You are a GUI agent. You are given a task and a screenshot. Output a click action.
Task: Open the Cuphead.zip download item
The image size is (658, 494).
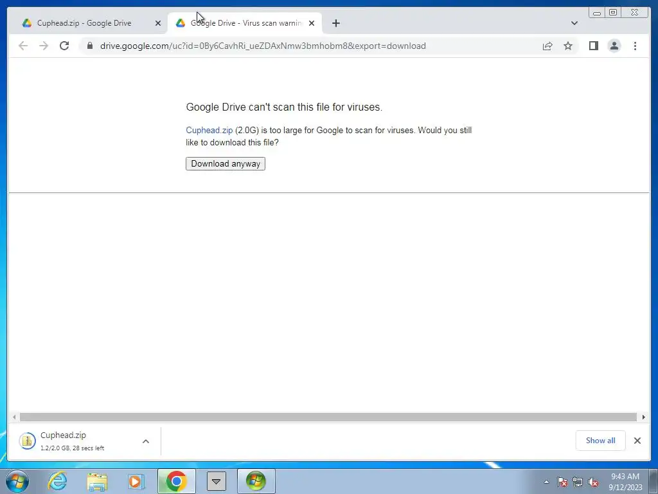(x=72, y=441)
